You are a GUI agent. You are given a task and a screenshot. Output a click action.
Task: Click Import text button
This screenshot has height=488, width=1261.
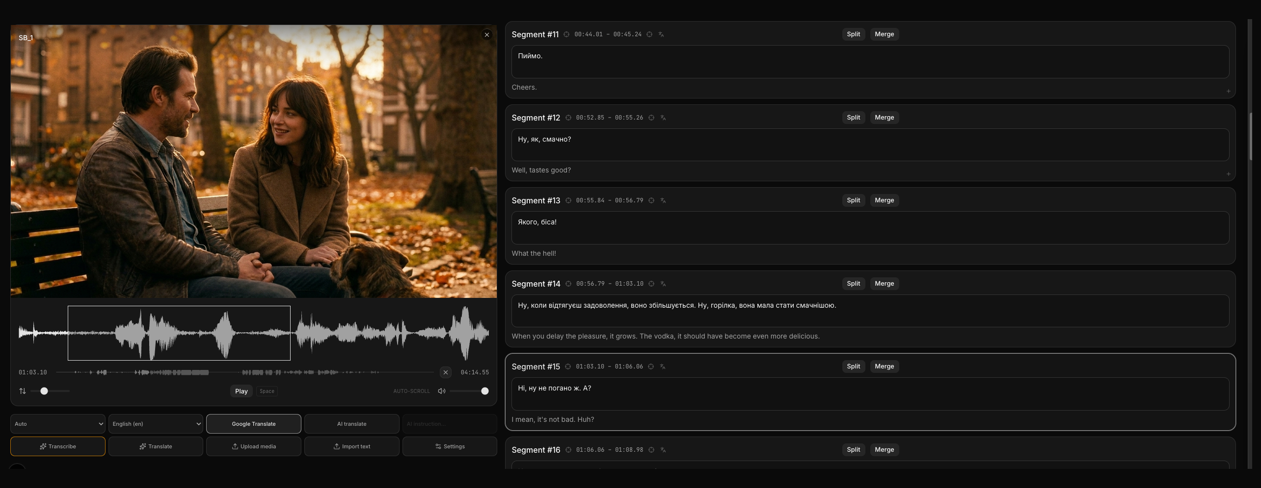352,446
